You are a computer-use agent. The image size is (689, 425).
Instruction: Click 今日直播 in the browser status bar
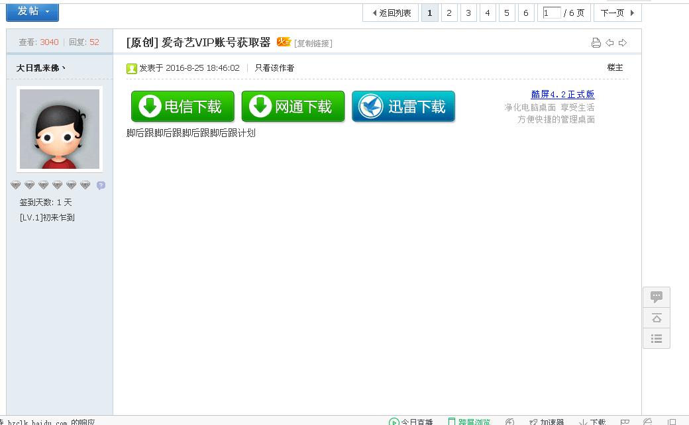[411, 422]
